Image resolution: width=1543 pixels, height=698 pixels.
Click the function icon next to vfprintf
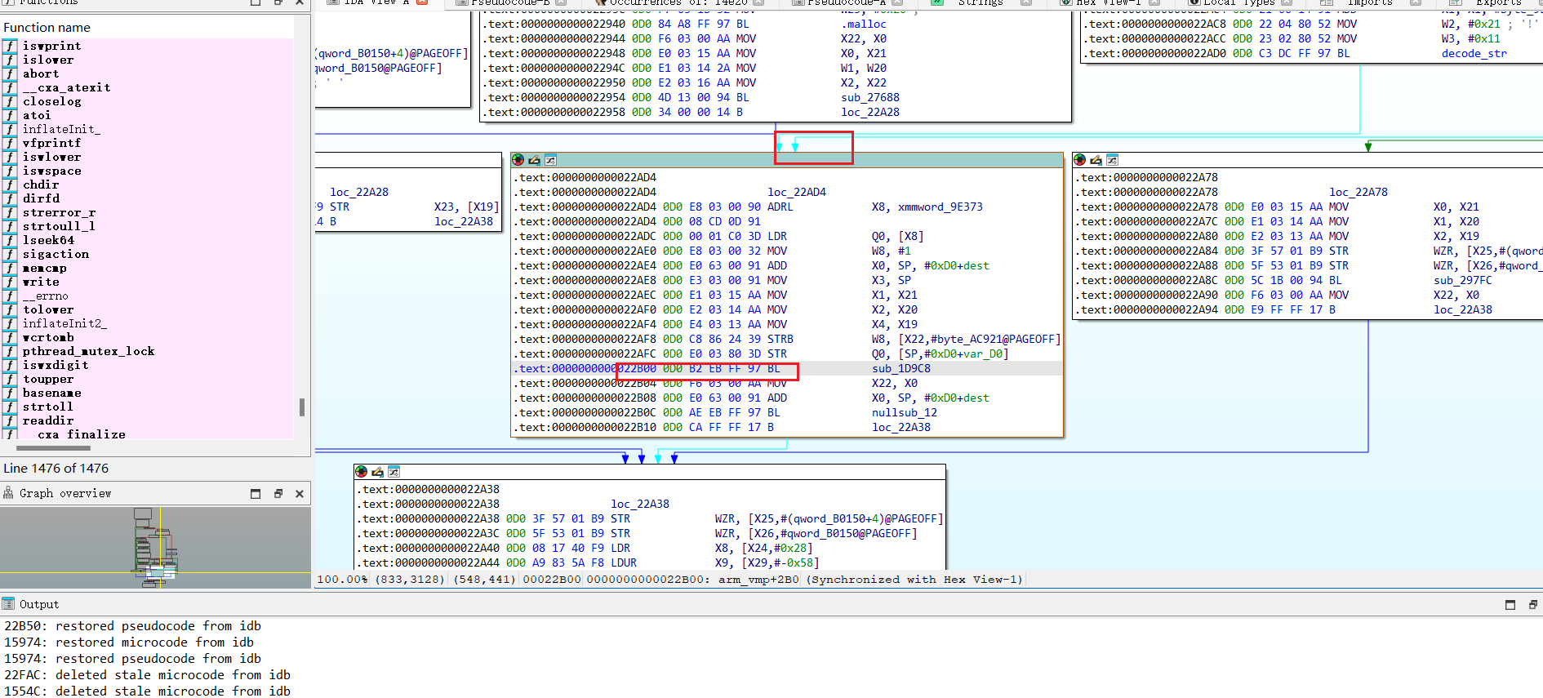[10, 143]
